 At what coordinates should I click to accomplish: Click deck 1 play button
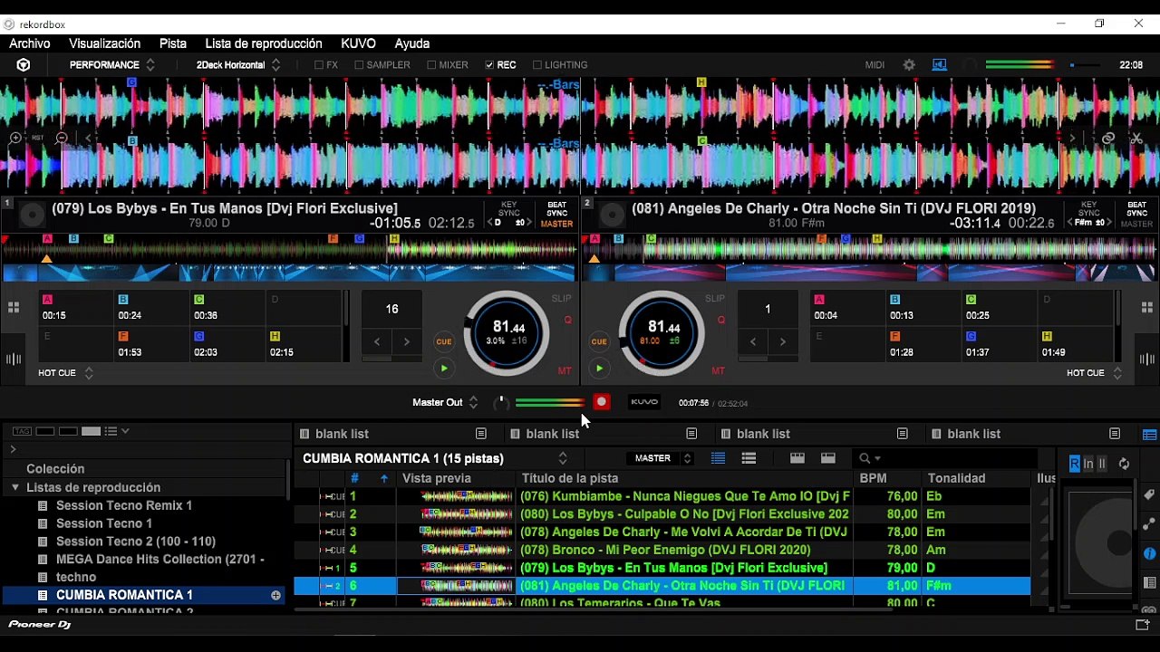click(x=443, y=369)
